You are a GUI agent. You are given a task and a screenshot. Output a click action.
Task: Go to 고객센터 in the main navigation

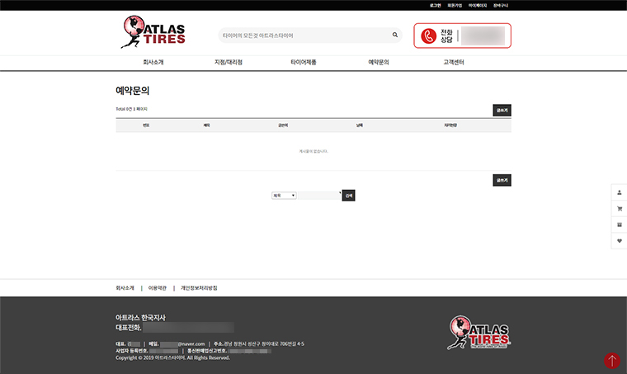453,63
